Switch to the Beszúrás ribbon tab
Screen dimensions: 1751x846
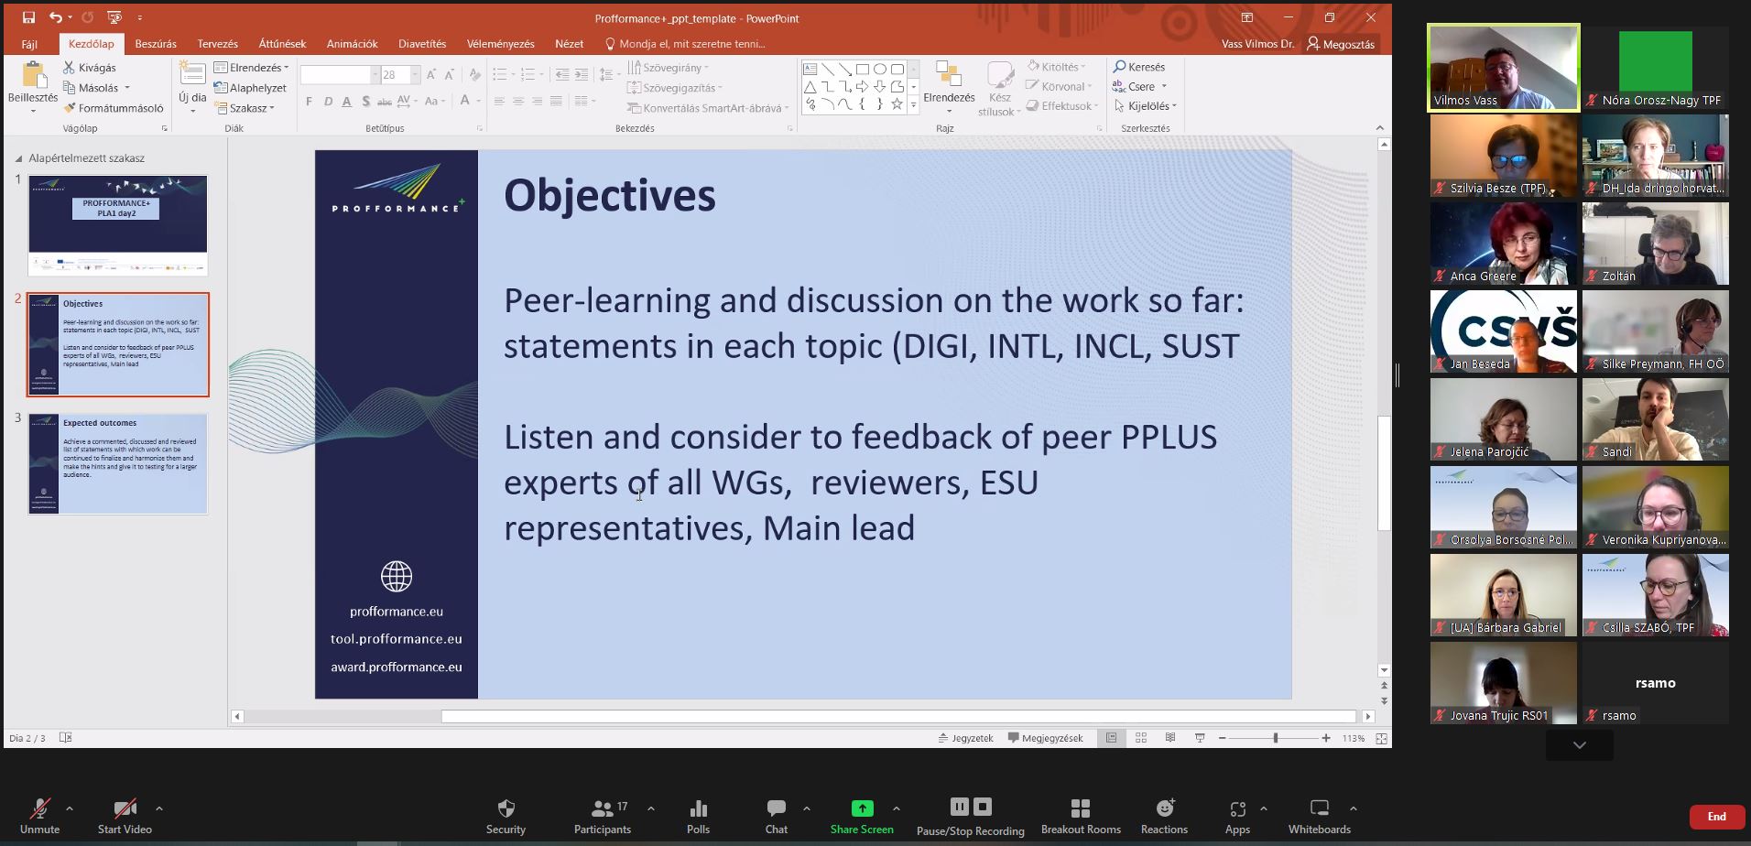tap(156, 44)
